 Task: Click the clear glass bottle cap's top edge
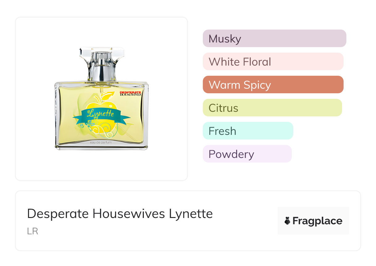pyautogui.click(x=101, y=48)
